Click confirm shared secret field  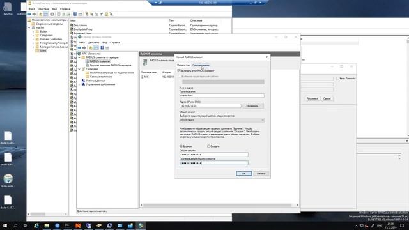(x=214, y=163)
